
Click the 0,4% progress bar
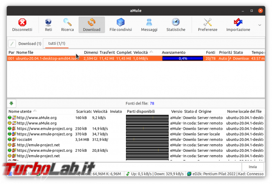point(183,59)
